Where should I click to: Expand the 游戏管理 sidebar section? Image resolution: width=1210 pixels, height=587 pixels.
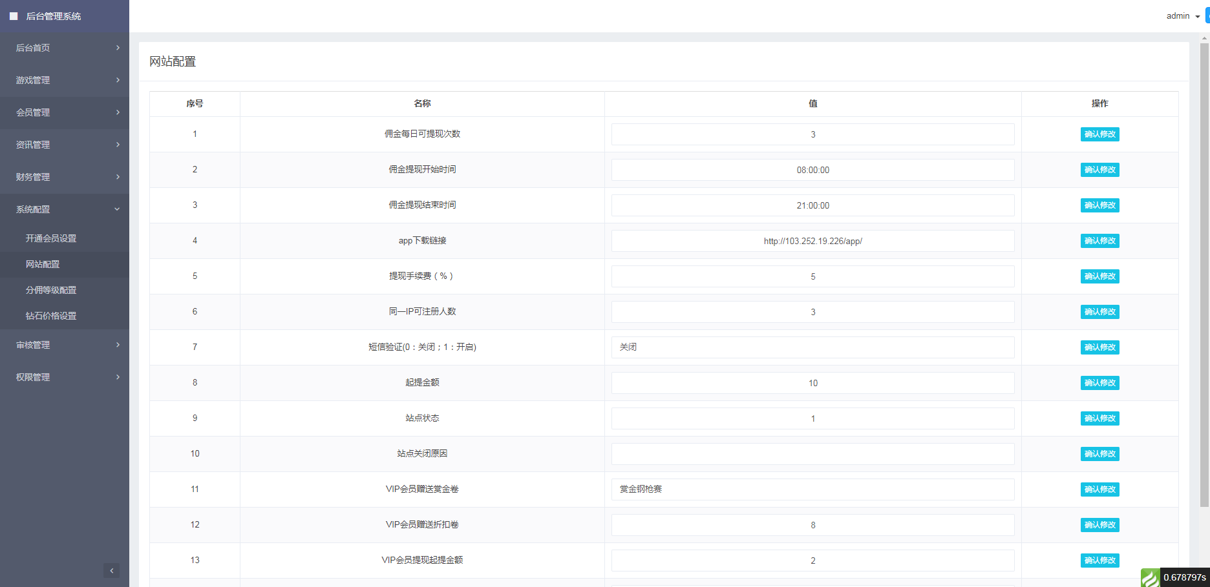click(65, 80)
